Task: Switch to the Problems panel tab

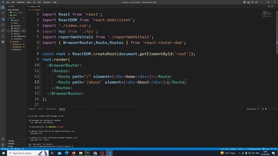Action: 32,109
